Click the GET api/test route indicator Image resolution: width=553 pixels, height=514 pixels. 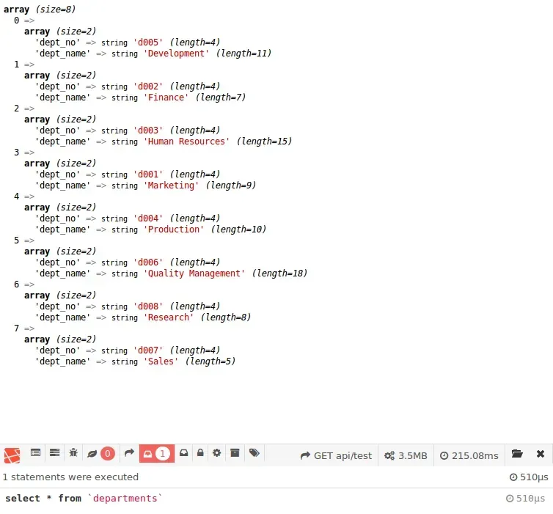pos(336,456)
